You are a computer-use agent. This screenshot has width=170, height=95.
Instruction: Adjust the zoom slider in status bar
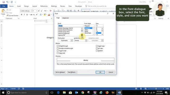(156, 89)
